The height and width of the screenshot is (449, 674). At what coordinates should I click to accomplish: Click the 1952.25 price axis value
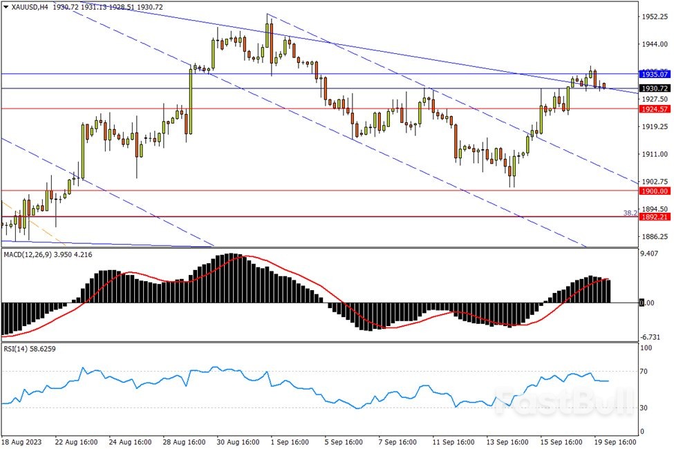[x=654, y=16]
